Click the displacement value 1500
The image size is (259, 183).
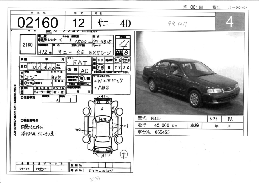[80, 42]
